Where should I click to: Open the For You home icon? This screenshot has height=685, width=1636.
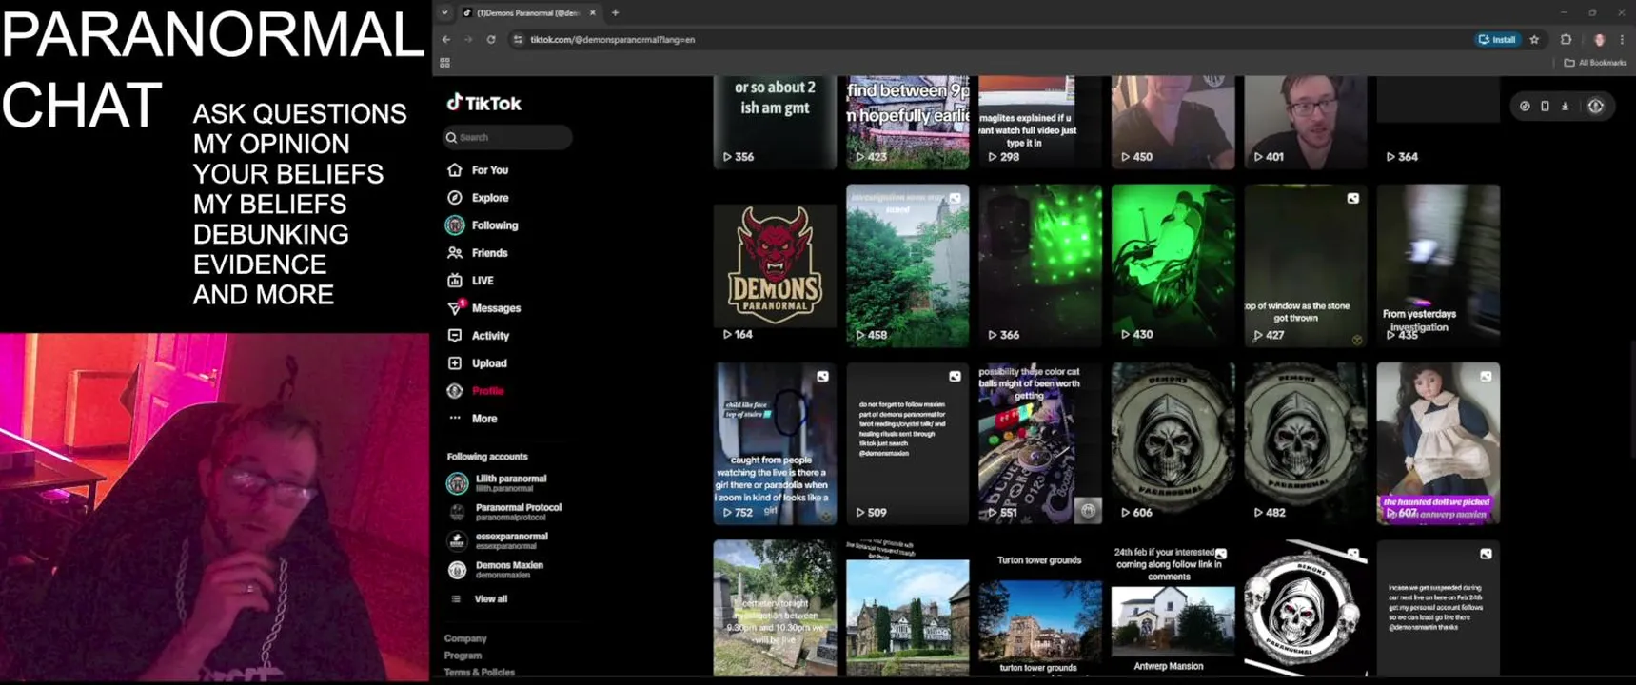(455, 169)
